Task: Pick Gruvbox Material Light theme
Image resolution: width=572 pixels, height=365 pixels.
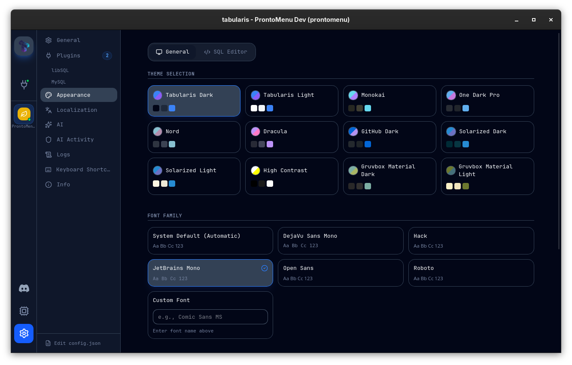Action: 487,177
